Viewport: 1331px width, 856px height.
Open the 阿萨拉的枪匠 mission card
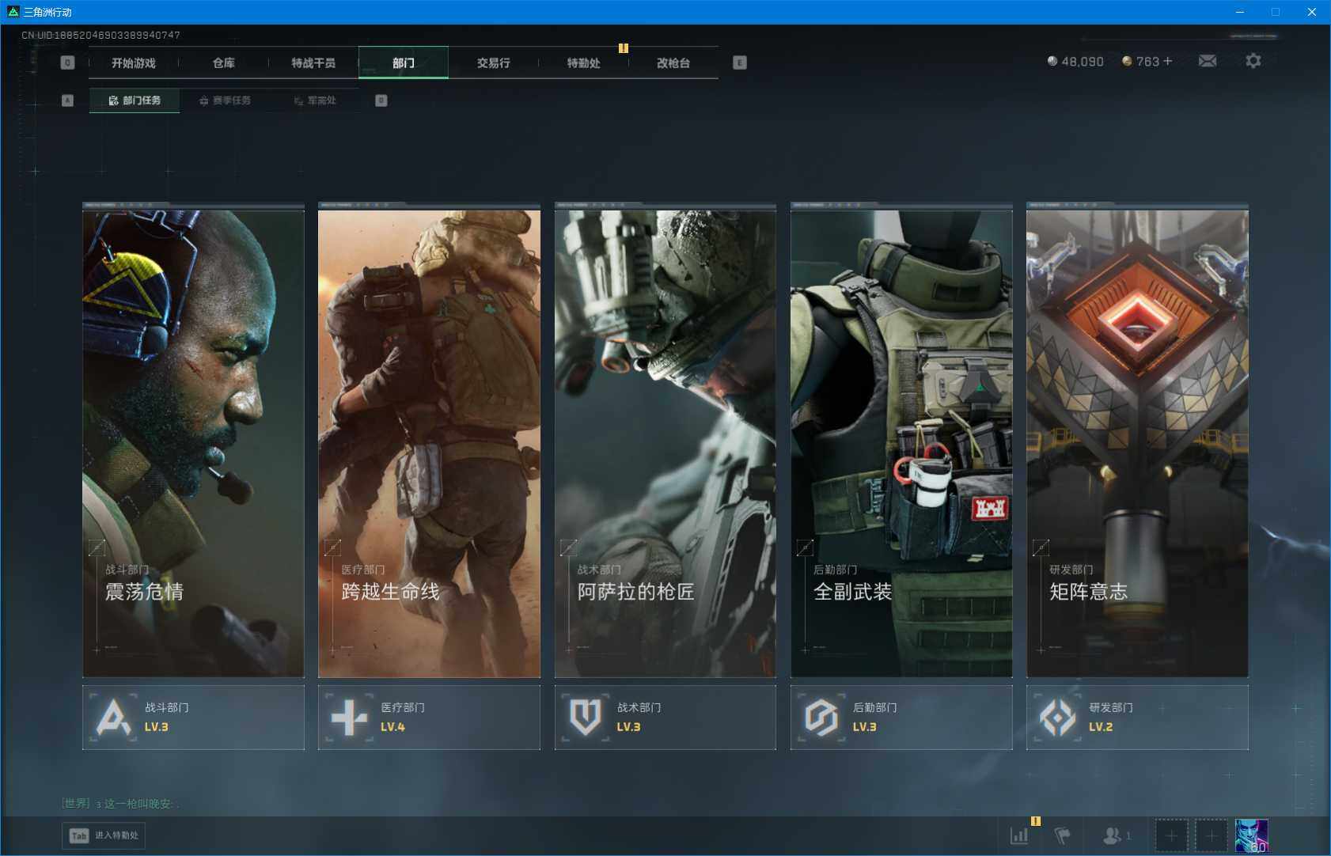665,443
